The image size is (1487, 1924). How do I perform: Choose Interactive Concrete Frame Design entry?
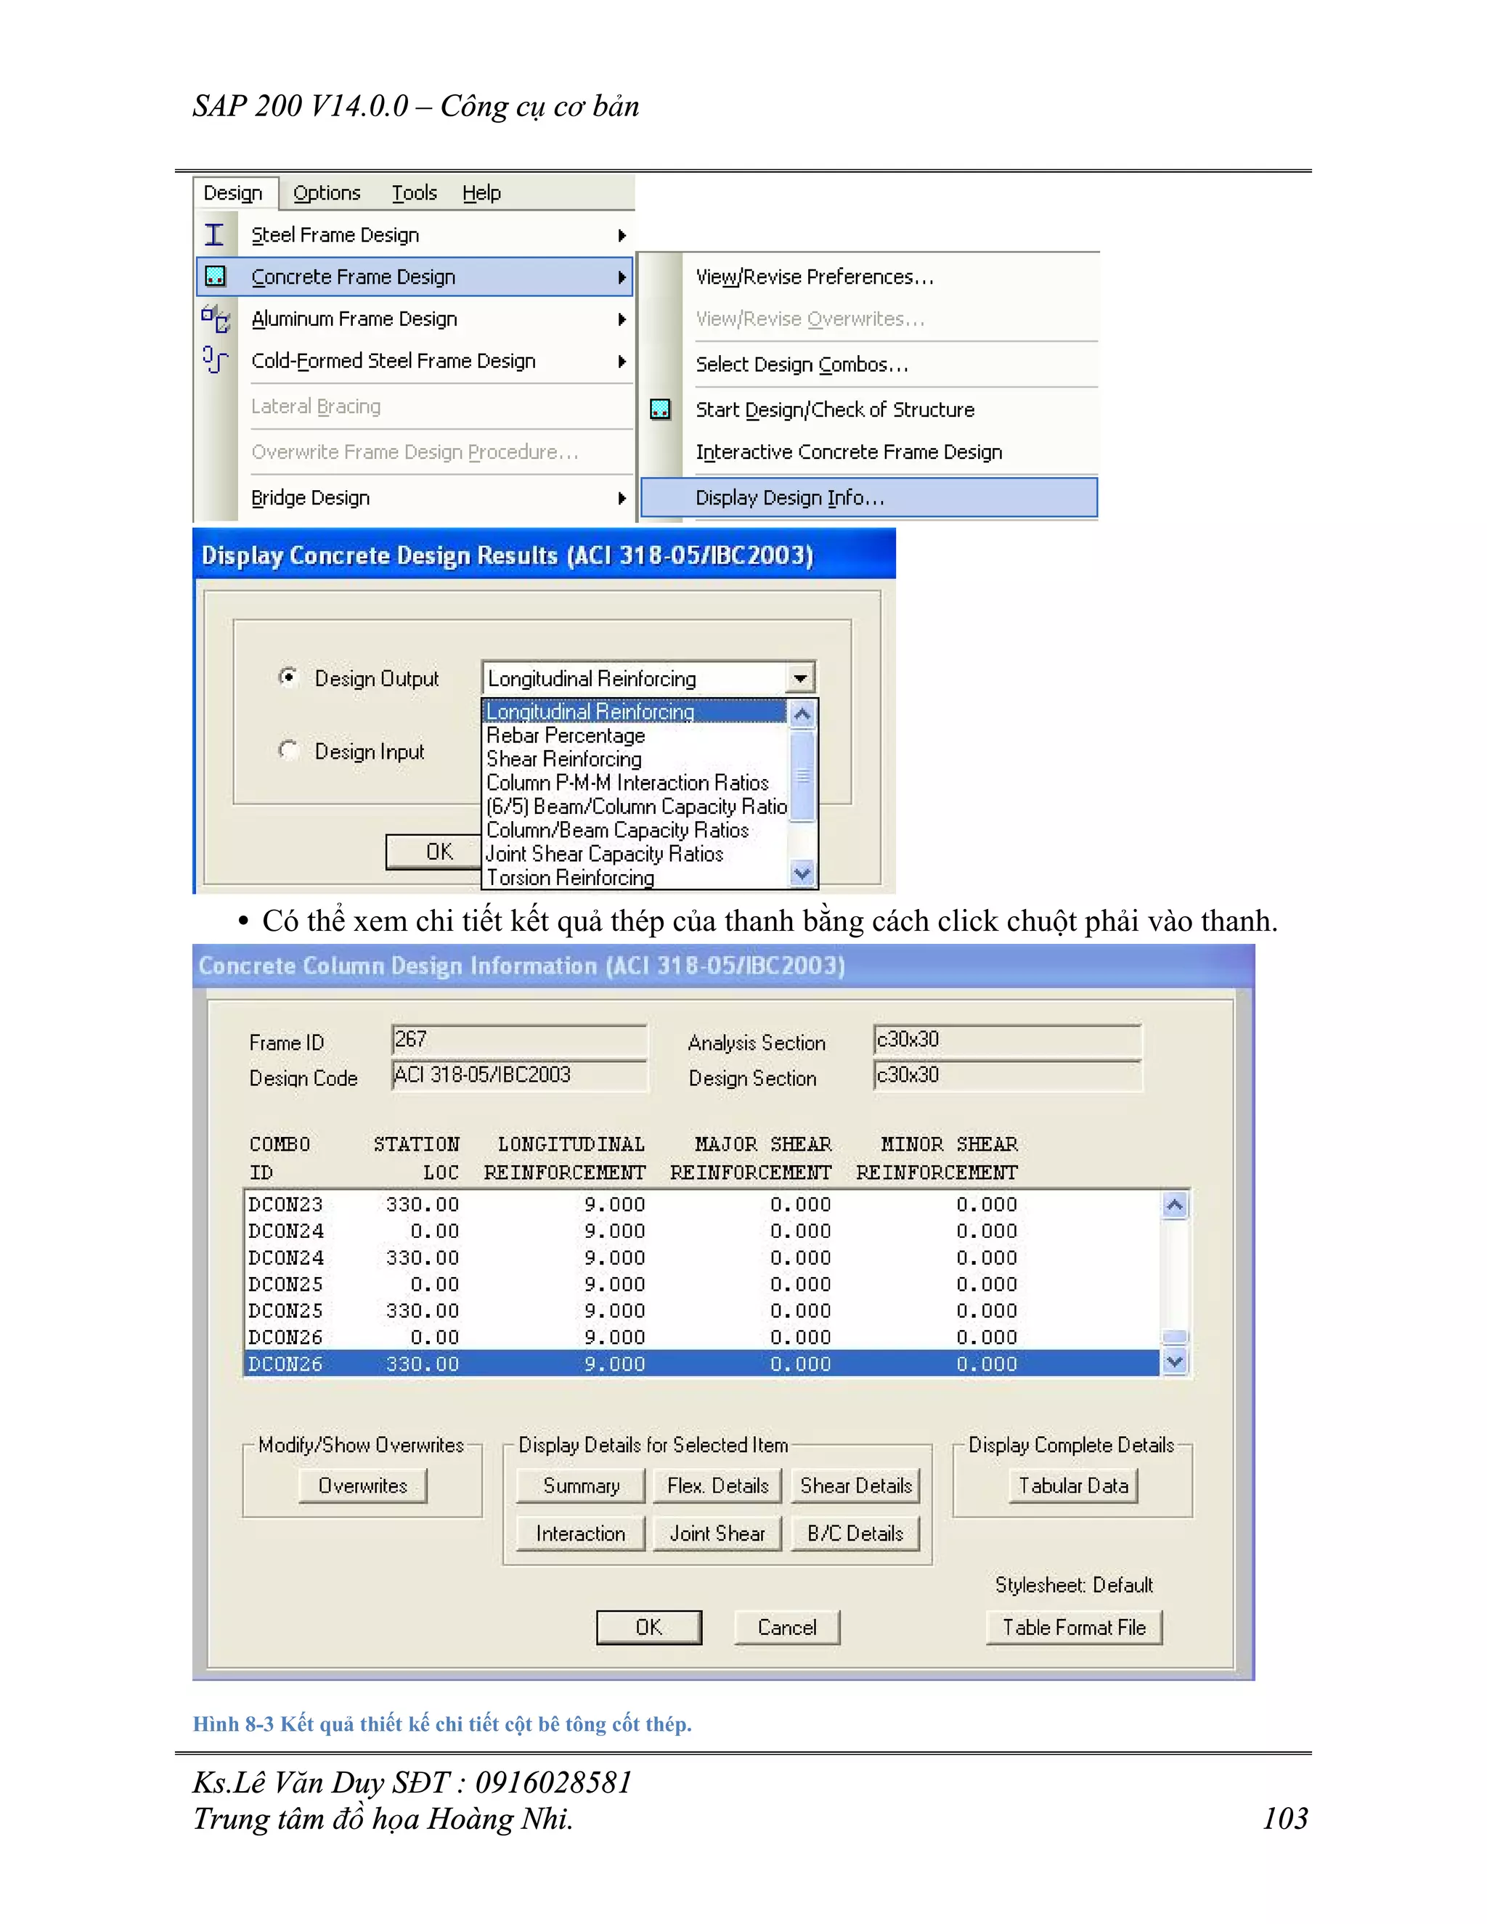tap(868, 452)
